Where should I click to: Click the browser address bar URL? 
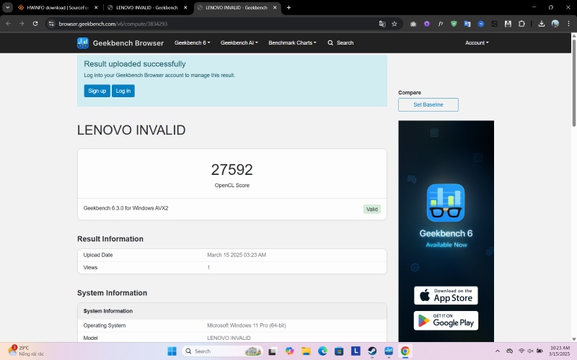point(113,24)
